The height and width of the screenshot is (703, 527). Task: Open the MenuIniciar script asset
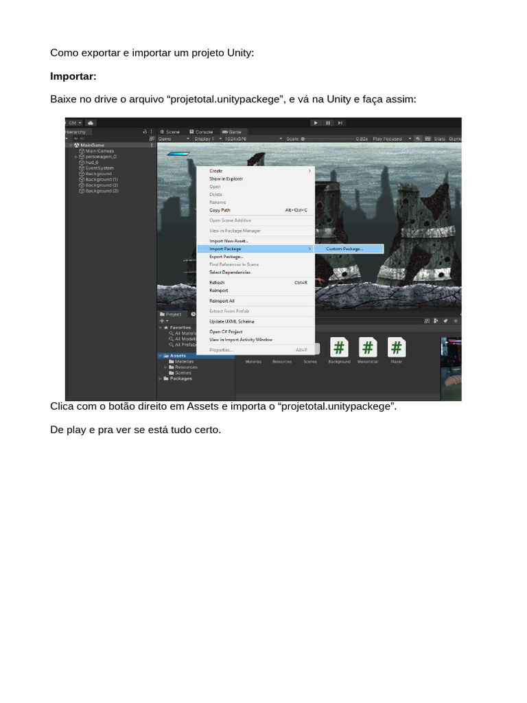[x=368, y=350]
